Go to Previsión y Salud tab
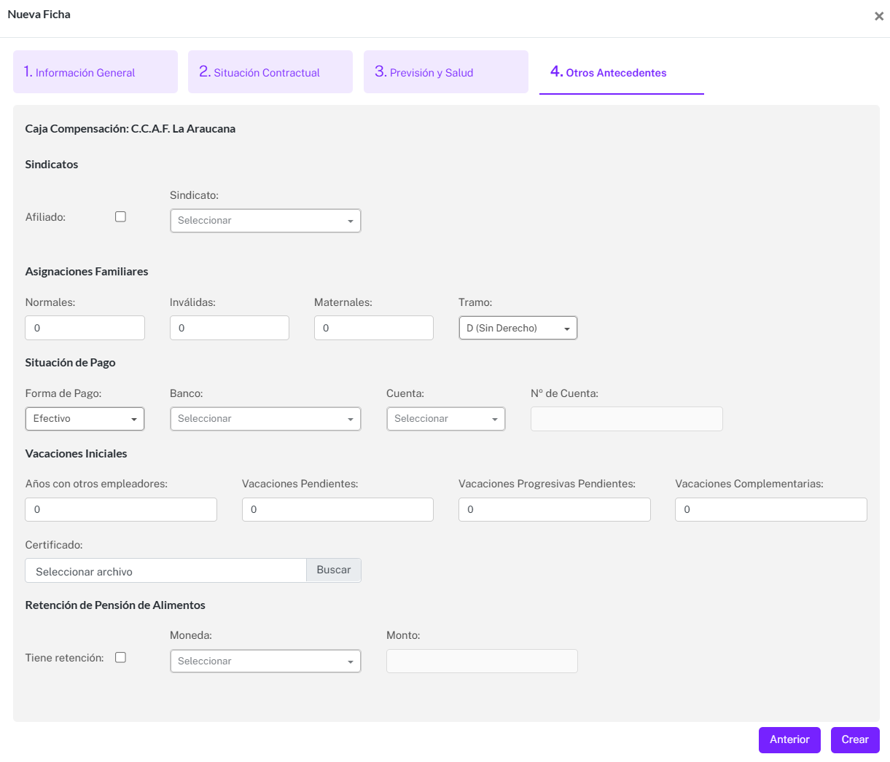 (x=445, y=72)
